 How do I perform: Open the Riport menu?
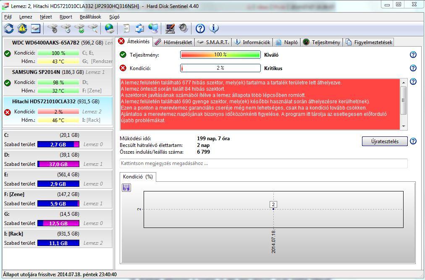(x=66, y=17)
